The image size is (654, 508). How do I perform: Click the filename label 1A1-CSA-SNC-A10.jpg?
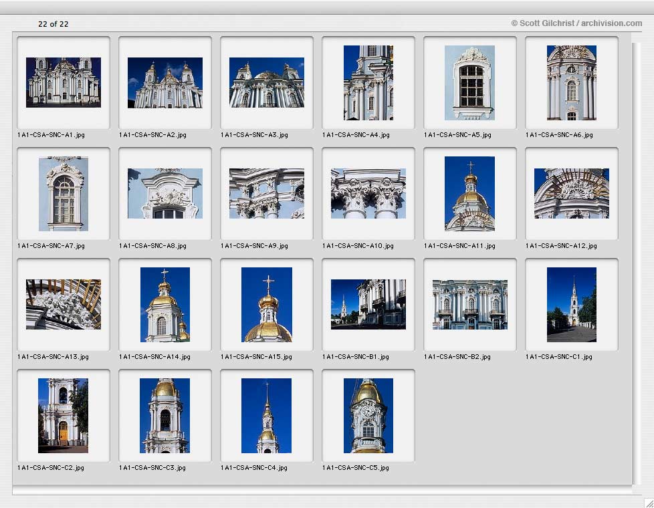(358, 246)
